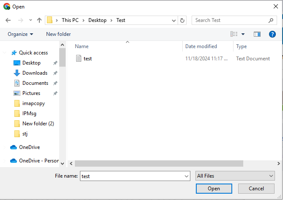Click the OneDrive - Personal cloud icon
Viewport: 283px width, 200px height.
14,161
